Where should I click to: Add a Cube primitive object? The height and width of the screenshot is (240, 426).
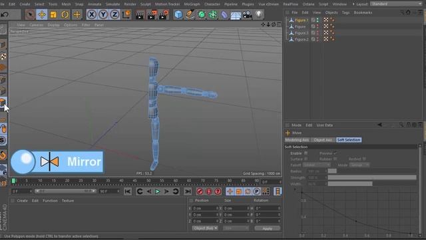[x=178, y=15]
